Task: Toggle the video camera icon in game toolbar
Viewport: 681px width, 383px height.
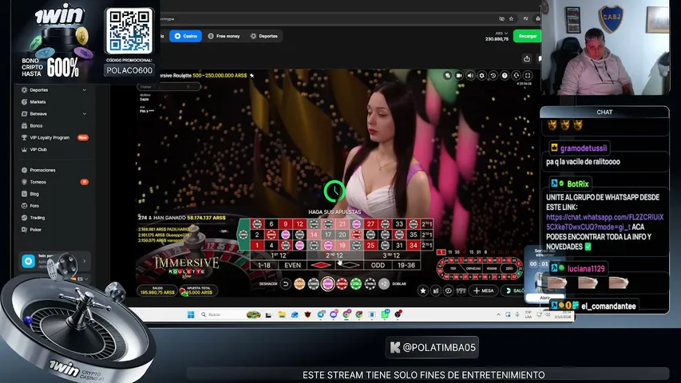Action: coord(459,76)
